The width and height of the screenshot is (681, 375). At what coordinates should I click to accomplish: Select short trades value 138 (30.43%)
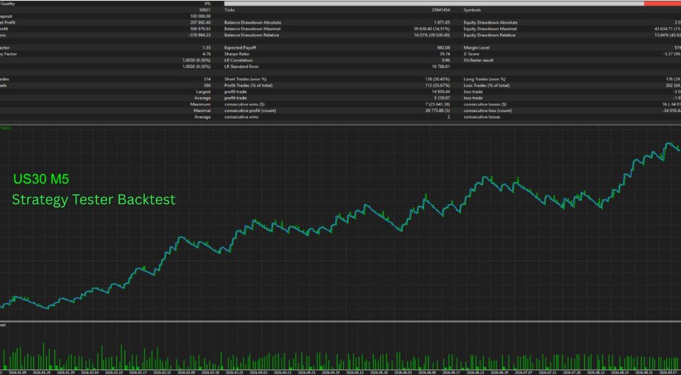point(437,79)
